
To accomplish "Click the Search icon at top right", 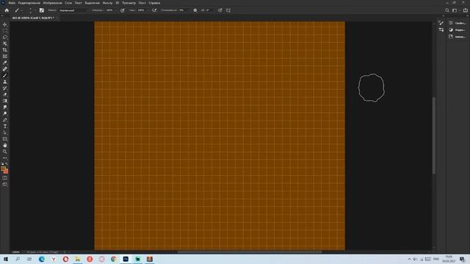I will pyautogui.click(x=447, y=10).
